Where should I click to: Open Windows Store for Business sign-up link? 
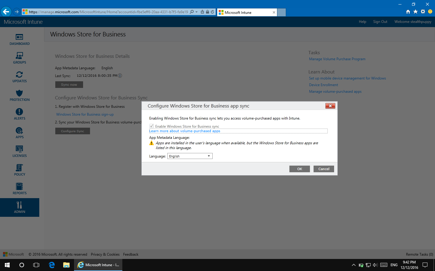85,114
